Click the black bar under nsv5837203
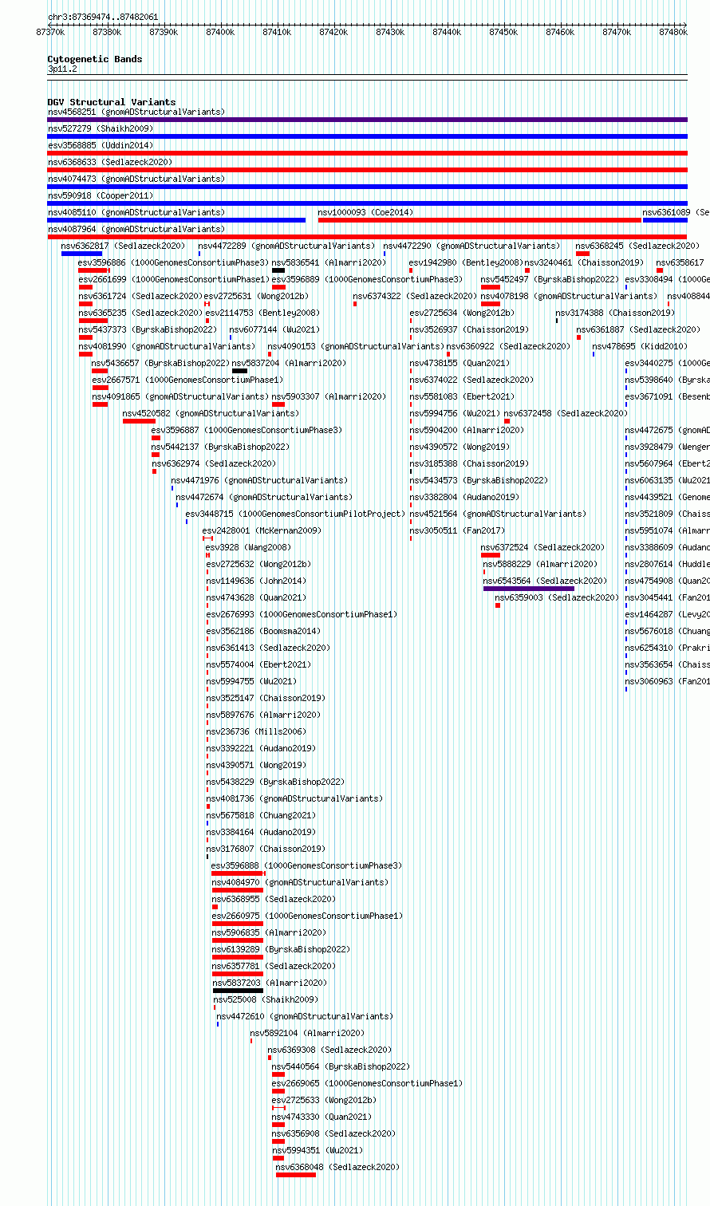 coord(238,991)
